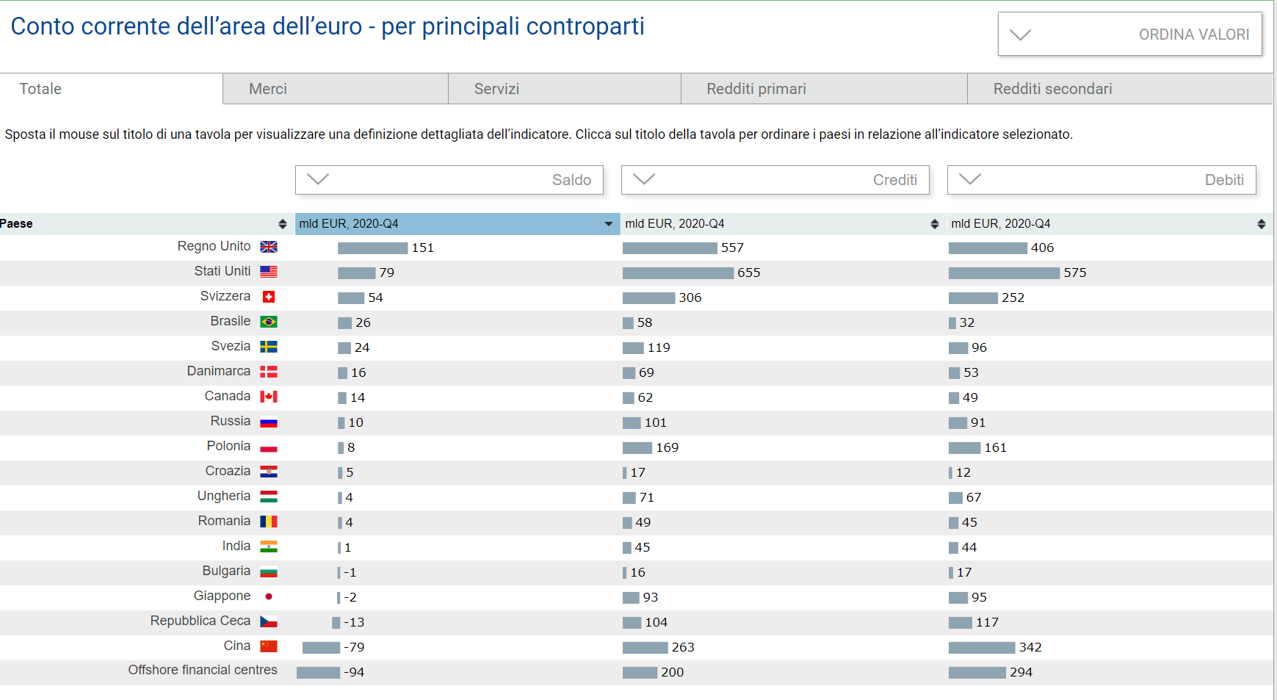Viewport: 1277px width, 700px height.
Task: Click the Canada flag icon
Action: click(269, 397)
